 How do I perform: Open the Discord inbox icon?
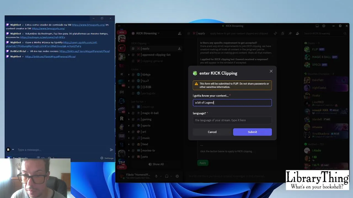pyautogui.click(x=317, y=26)
